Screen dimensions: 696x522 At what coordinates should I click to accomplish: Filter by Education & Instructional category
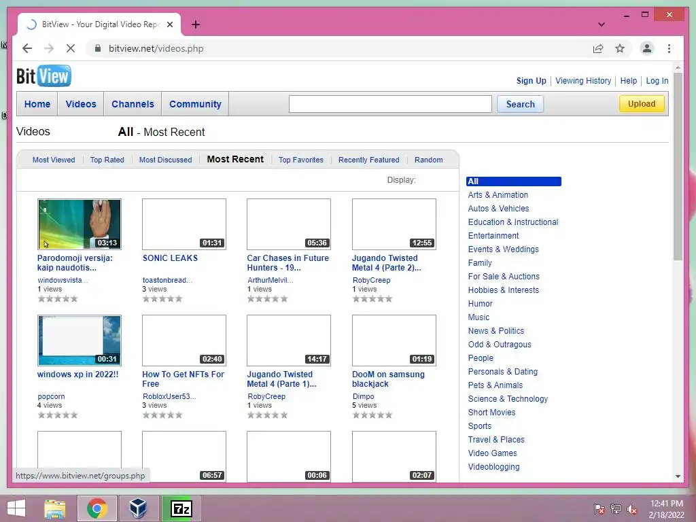coord(512,222)
